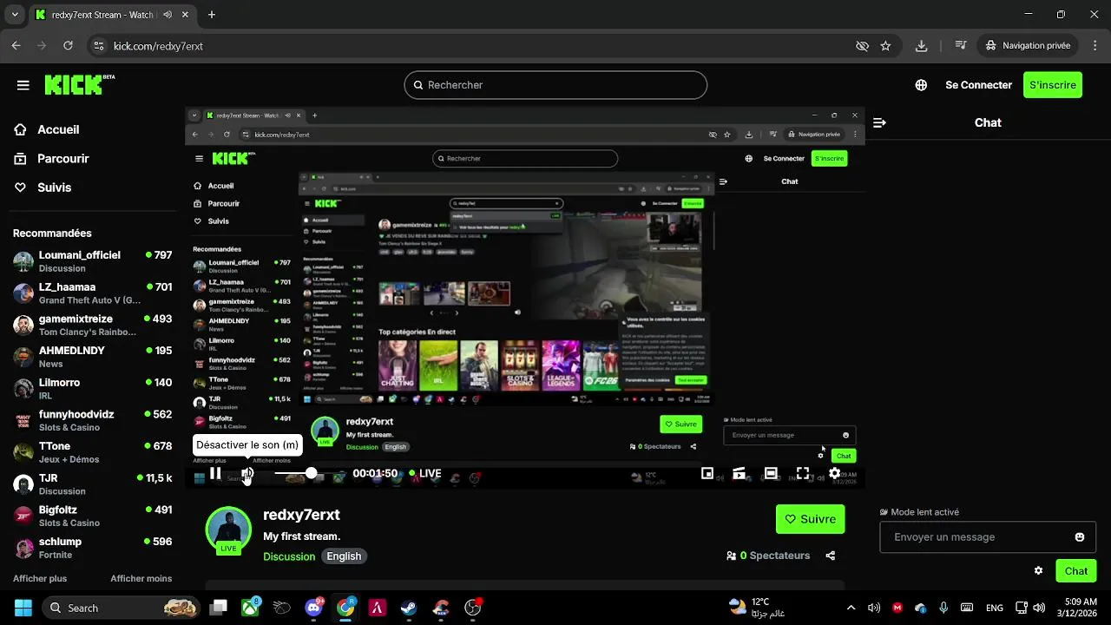The height and width of the screenshot is (625, 1111).
Task: Open browser downloads icon
Action: click(x=922, y=45)
